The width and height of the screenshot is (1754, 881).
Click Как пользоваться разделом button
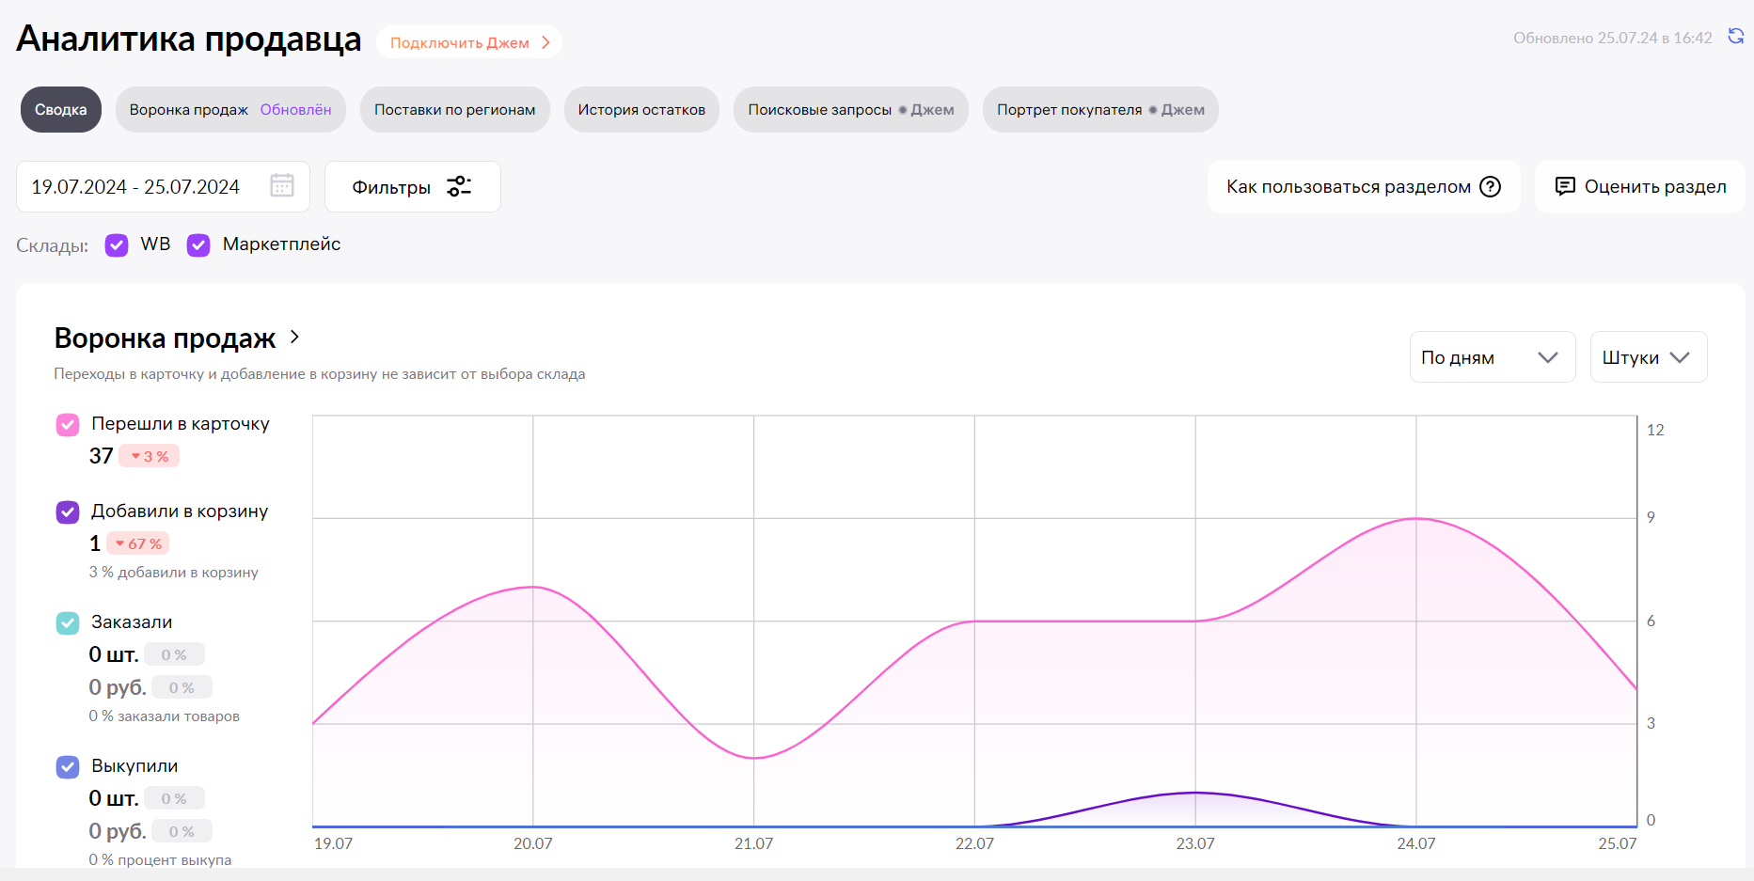tap(1364, 186)
